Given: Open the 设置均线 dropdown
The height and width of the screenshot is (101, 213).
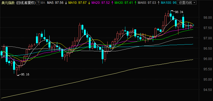Looking at the screenshot, I should [x=187, y=2].
